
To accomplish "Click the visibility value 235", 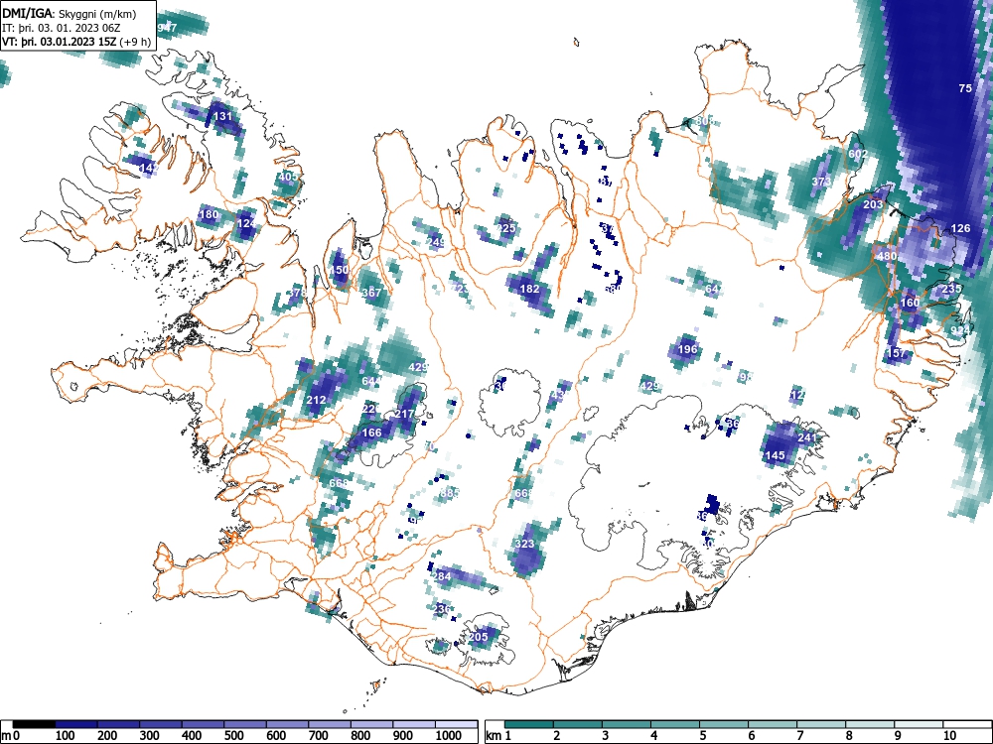I will coord(951,289).
